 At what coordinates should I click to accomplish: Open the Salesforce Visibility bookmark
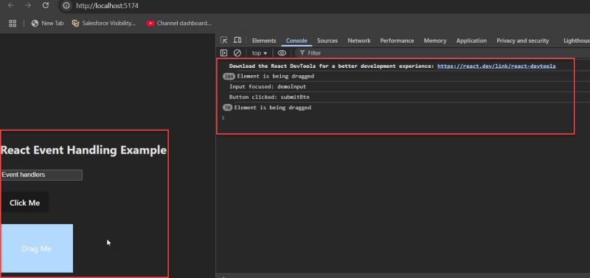[x=104, y=24]
